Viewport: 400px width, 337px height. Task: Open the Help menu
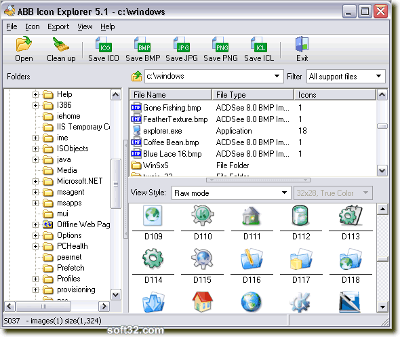tap(107, 26)
